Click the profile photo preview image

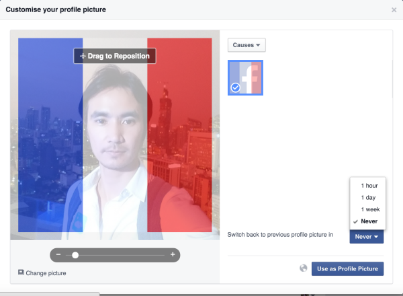115,135
